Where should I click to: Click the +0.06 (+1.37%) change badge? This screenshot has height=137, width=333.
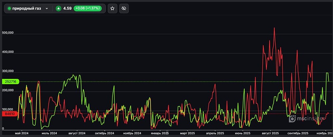point(89,9)
